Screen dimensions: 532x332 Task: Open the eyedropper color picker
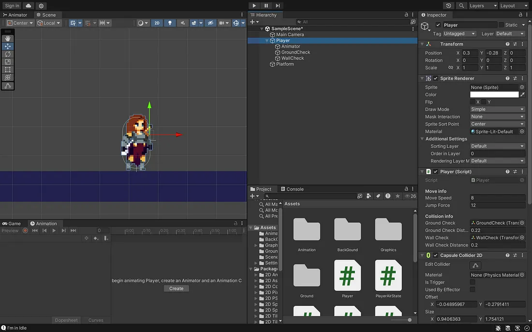522,95
